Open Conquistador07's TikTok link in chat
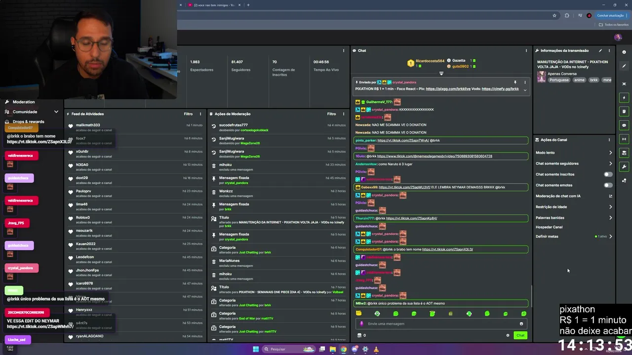The height and width of the screenshot is (355, 632). click(447, 249)
